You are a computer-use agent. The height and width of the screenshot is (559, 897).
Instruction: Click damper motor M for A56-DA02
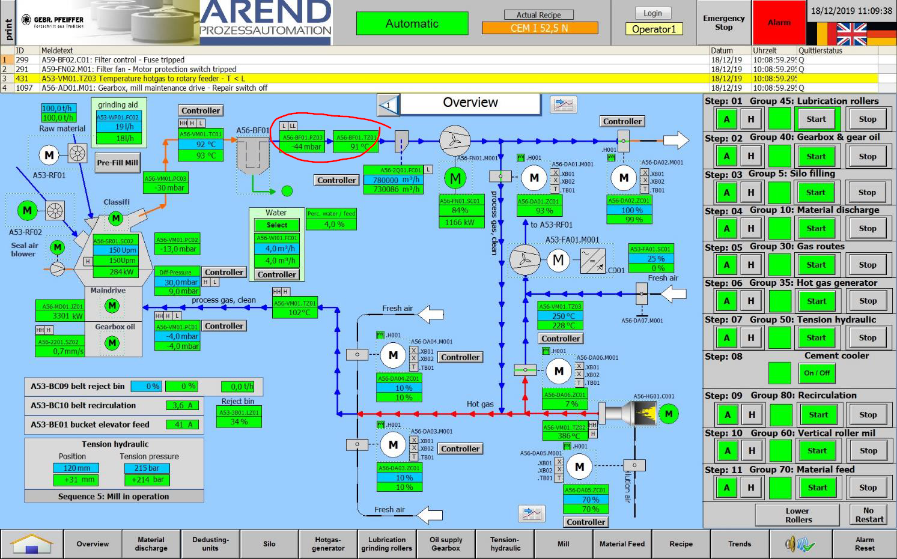coord(624,178)
